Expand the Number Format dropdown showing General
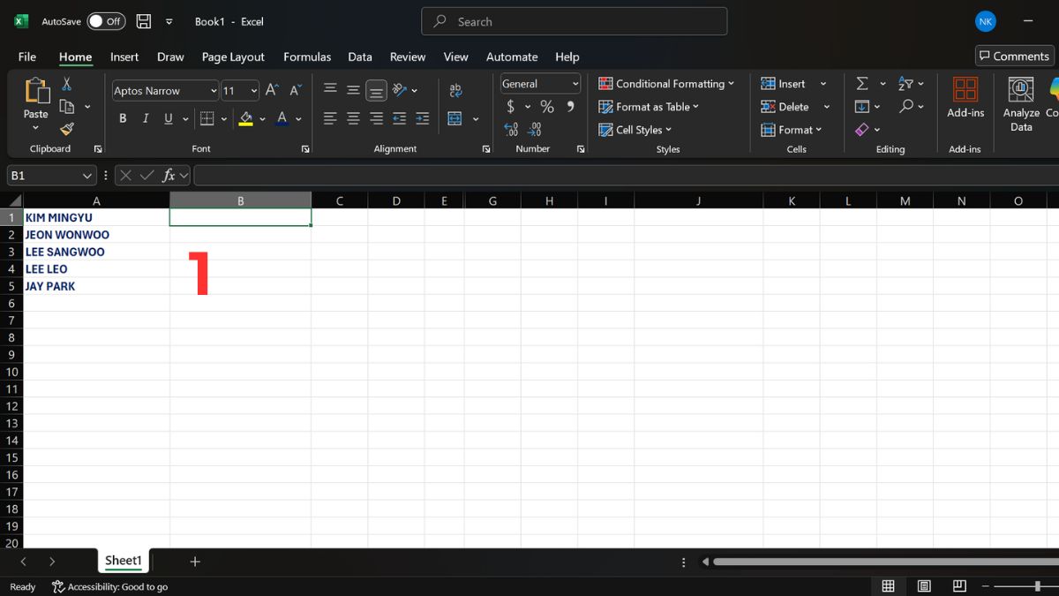Screen dimensions: 1059x596 pos(574,83)
